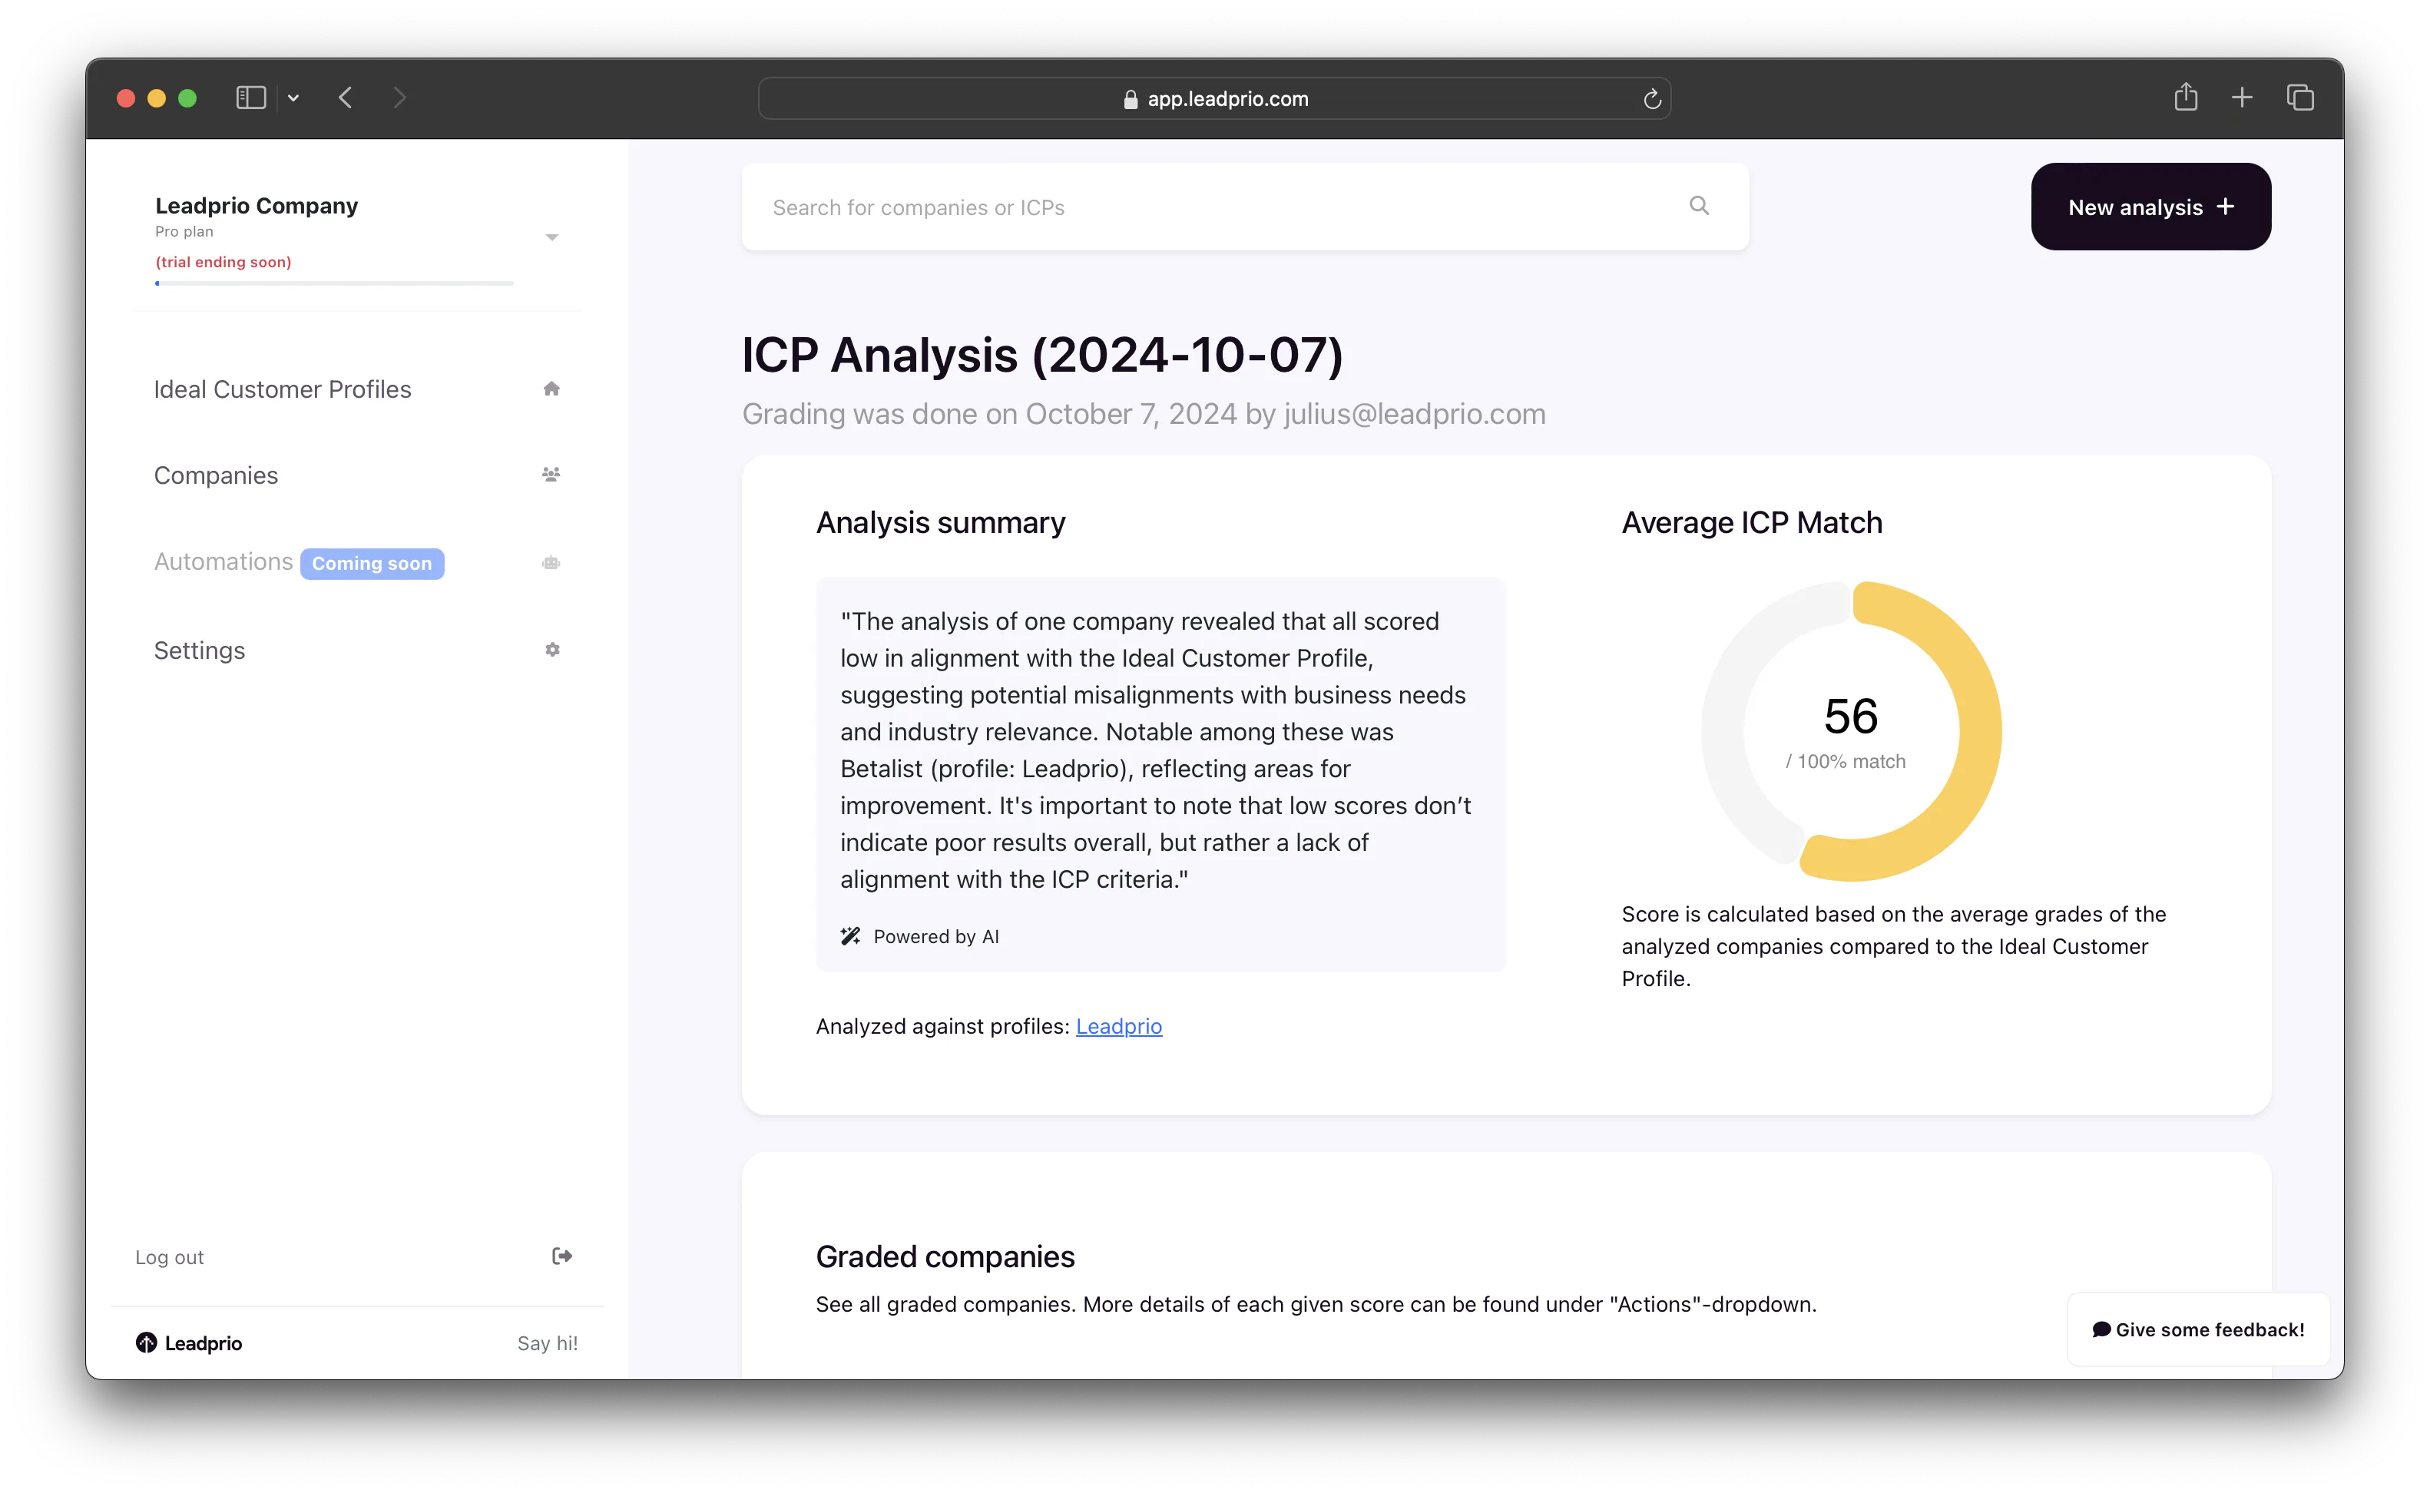Image resolution: width=2430 pixels, height=1493 pixels.
Task: Click the people icon beside Companies
Action: pos(552,475)
